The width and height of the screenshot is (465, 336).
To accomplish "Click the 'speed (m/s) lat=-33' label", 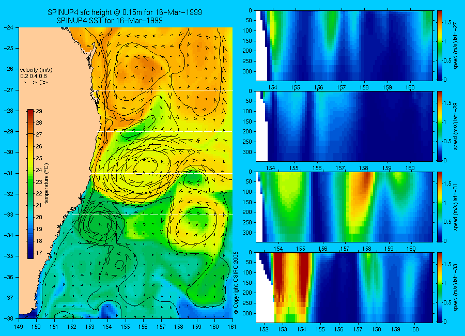I will tap(456, 287).
